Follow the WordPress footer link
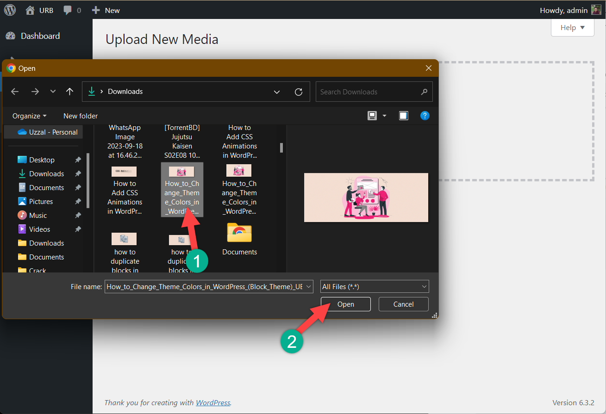This screenshot has width=606, height=414. click(213, 402)
